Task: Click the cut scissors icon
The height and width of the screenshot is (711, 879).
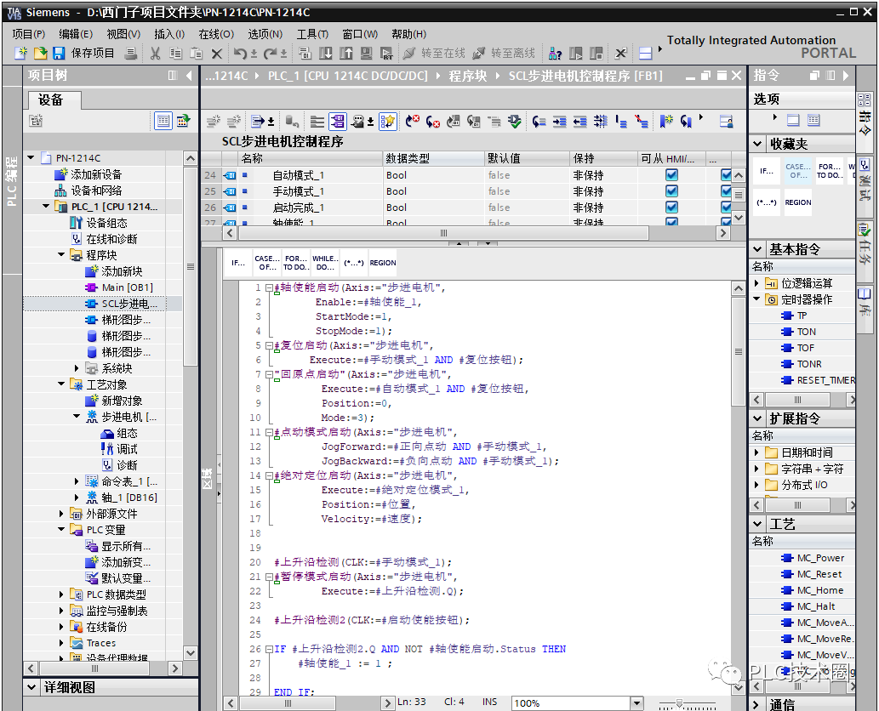Action: coord(155,54)
